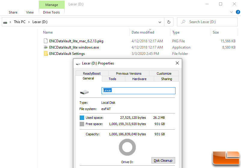
Task: Click Lexar (D:) in the breadcrumb path
Action: point(40,22)
